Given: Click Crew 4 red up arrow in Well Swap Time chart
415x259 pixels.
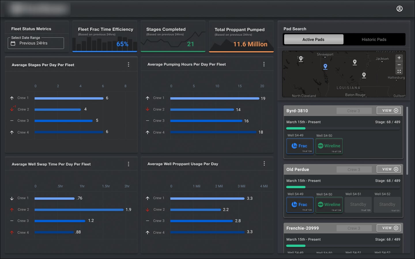Looking at the screenshot, I should point(12,233).
